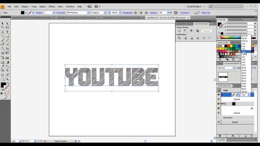Select the Line Segment tool

(2, 36)
